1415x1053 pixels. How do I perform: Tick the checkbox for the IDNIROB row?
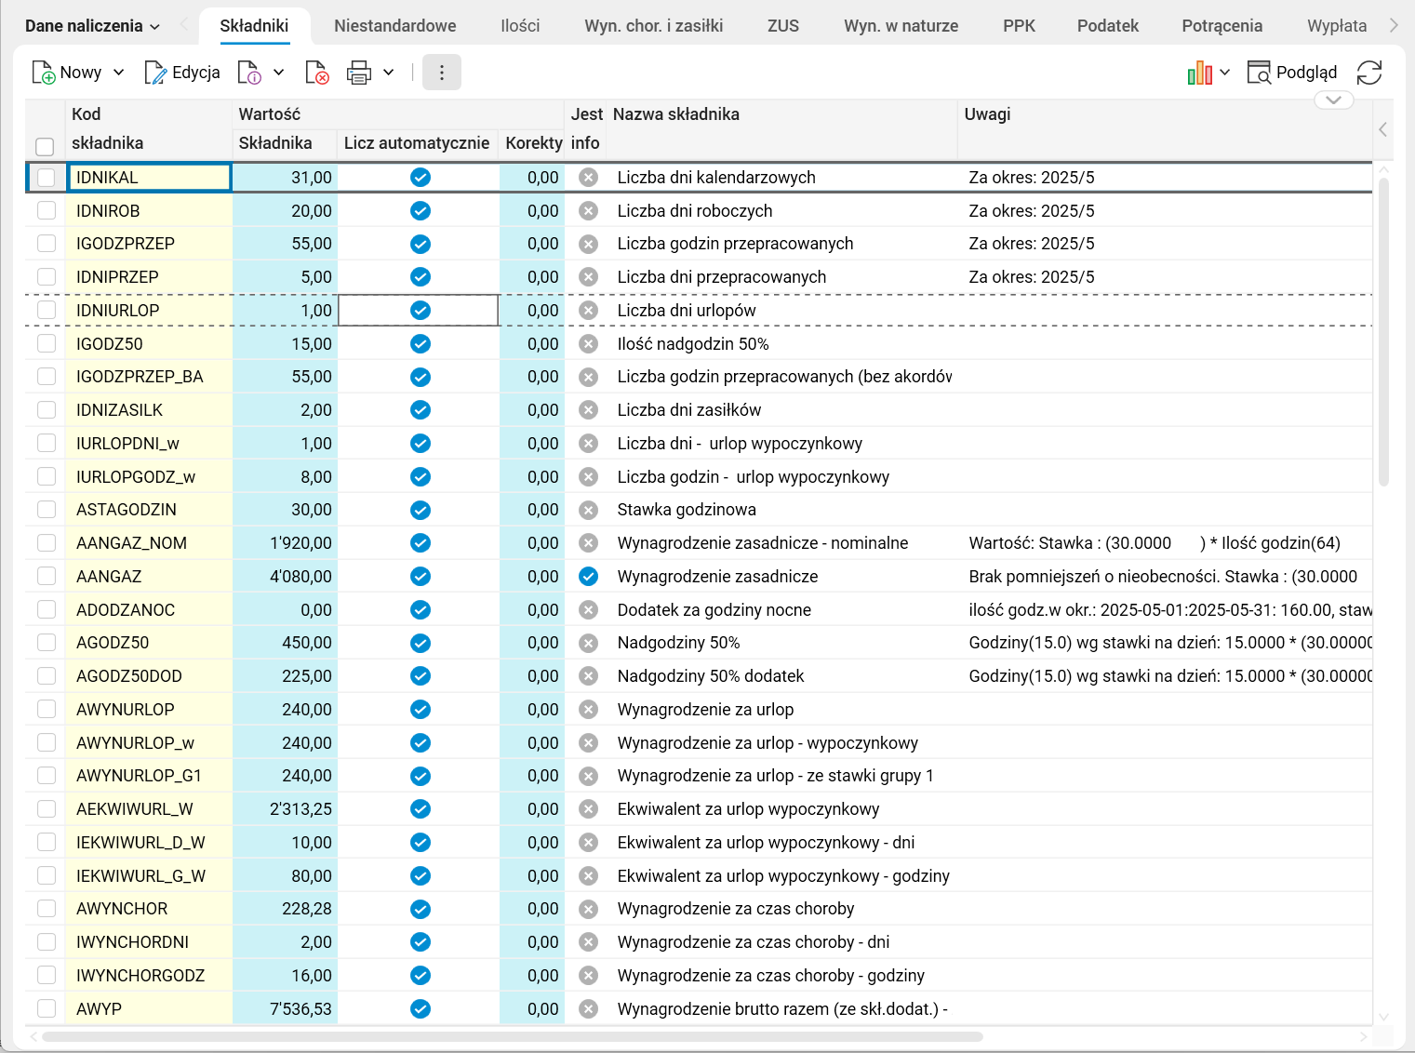pos(47,211)
